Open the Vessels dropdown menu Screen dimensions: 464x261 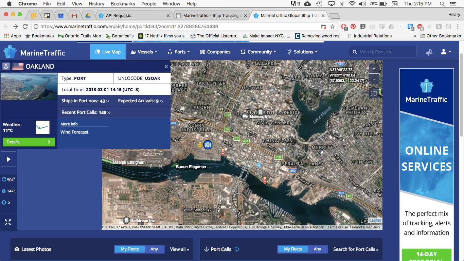[x=144, y=52]
